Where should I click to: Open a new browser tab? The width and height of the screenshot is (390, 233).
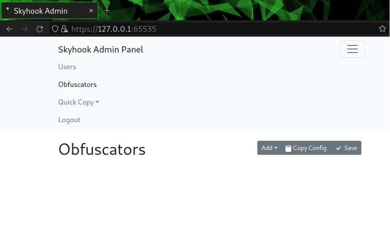[107, 11]
